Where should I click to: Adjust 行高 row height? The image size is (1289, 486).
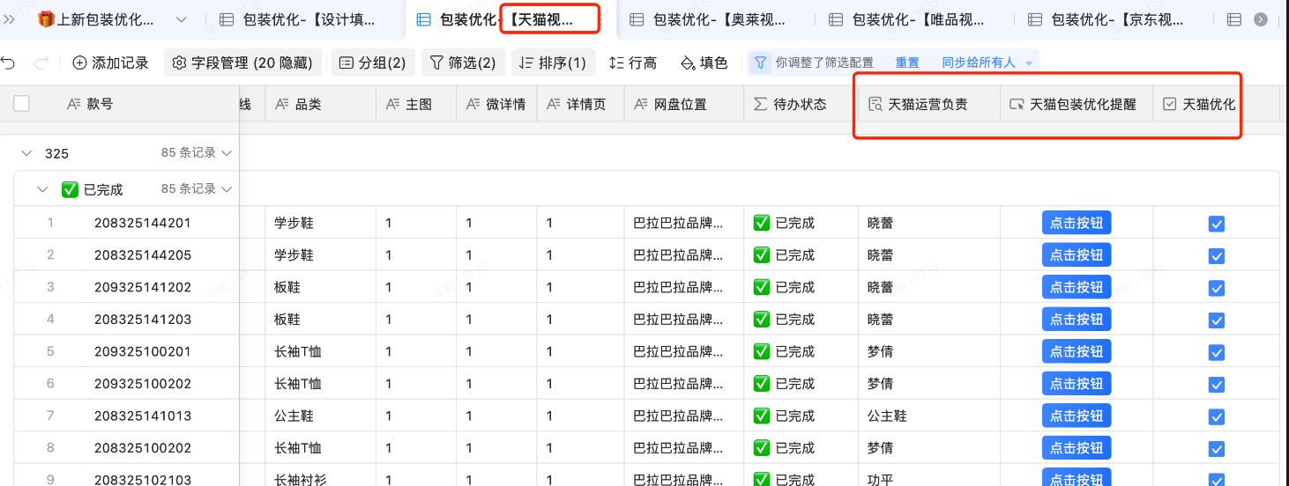633,63
